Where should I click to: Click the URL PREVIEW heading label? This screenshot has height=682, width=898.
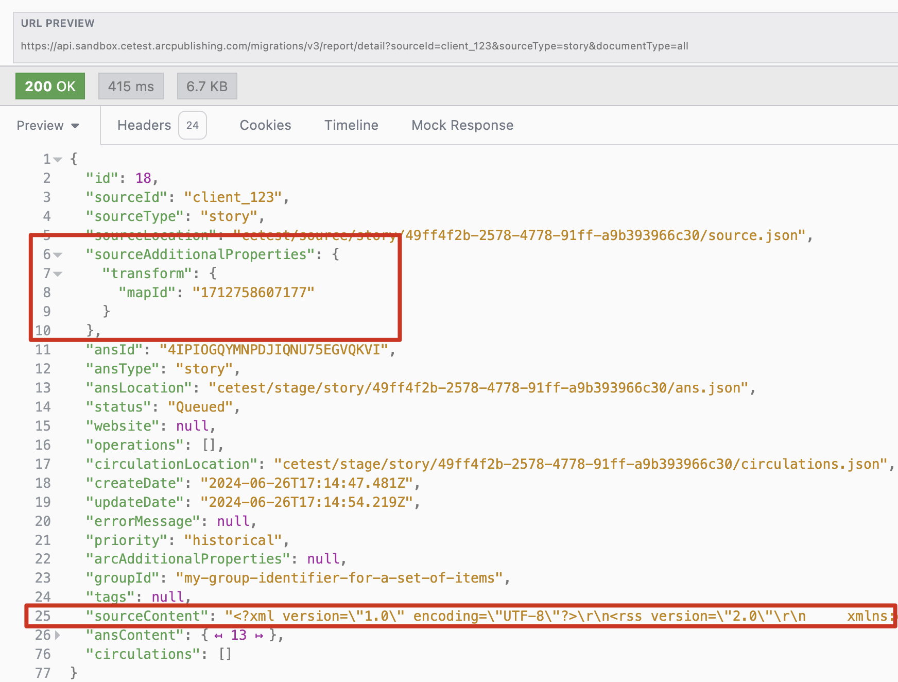[58, 23]
